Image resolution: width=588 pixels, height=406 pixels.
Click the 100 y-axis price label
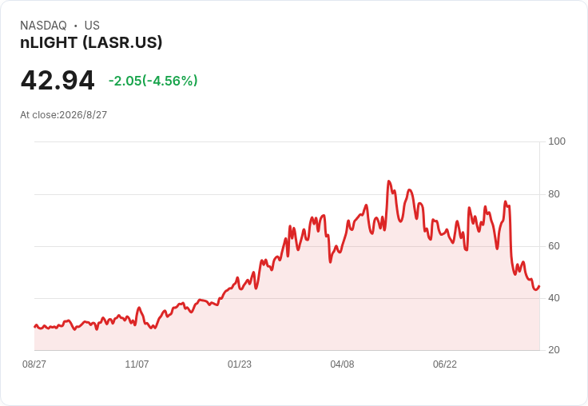(x=557, y=141)
